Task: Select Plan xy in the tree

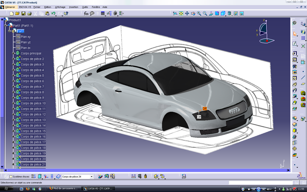Action: pyautogui.click(x=26, y=37)
